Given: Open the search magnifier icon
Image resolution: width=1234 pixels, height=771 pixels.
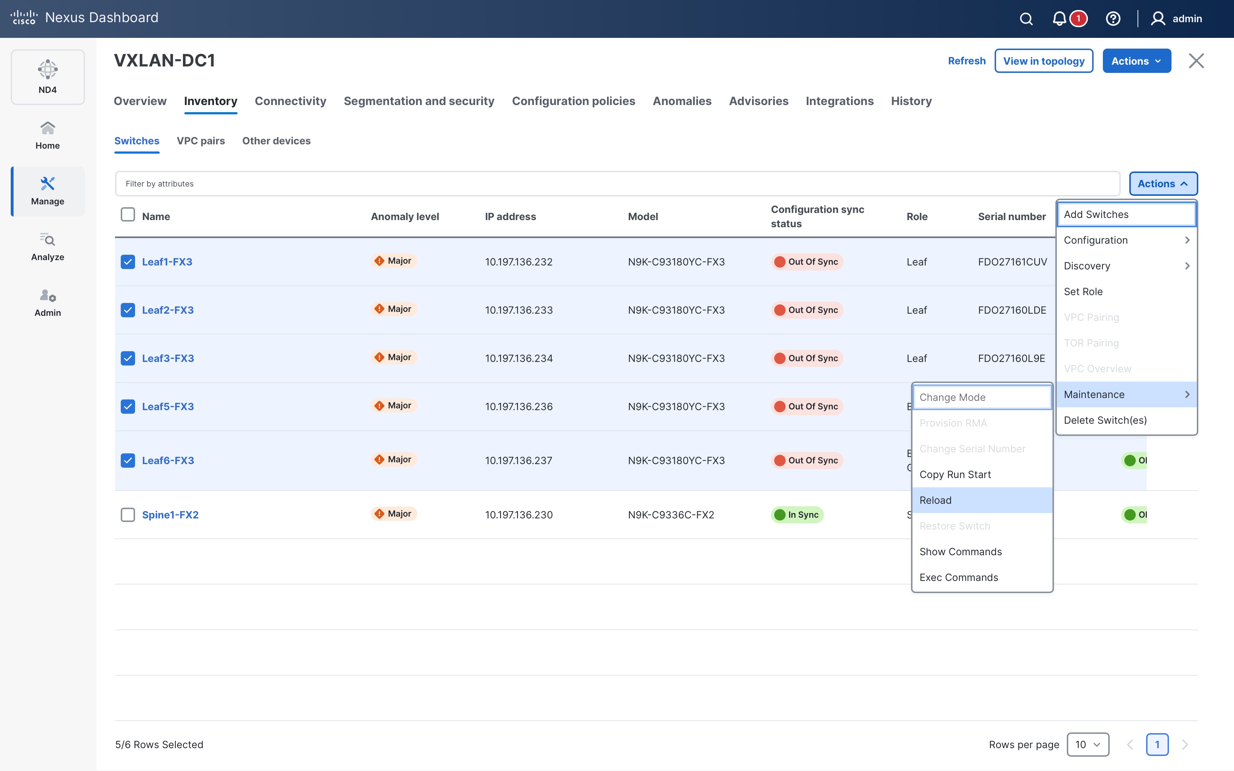Looking at the screenshot, I should click(1026, 19).
